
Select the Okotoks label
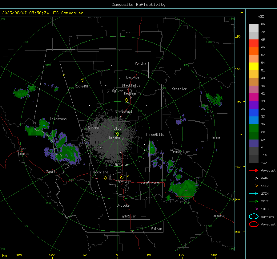point(123,205)
